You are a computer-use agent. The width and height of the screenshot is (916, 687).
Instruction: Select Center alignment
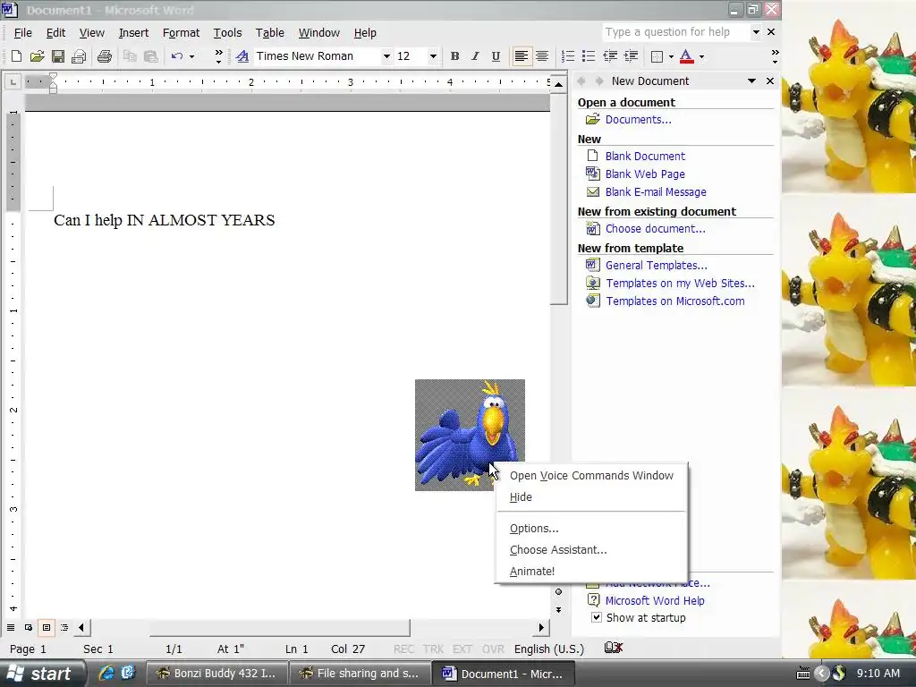[x=542, y=56]
